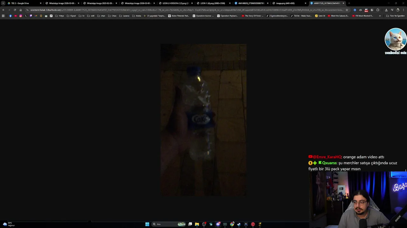407x228 pixels.
Task: Open the Chao bookmarks folder
Action: (112, 16)
